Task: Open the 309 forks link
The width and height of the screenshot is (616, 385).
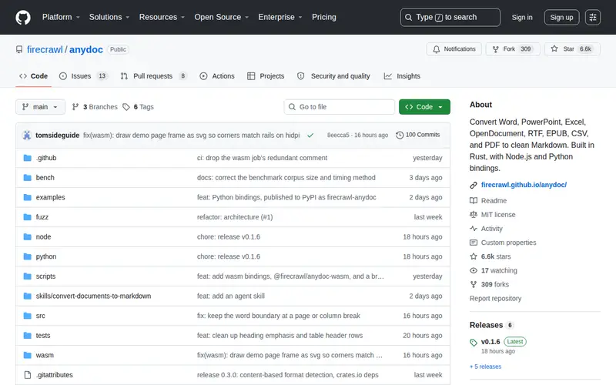Action: (490, 284)
